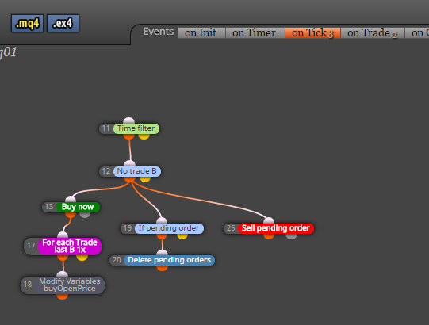The width and height of the screenshot is (429, 325).
Task: Click the number 18 block label
Action: pyautogui.click(x=28, y=285)
